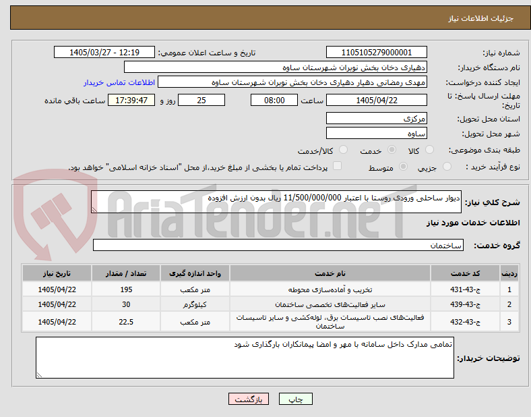Click the general need description text area
Viewport: 531px width, 417px height.
pyautogui.click(x=276, y=202)
